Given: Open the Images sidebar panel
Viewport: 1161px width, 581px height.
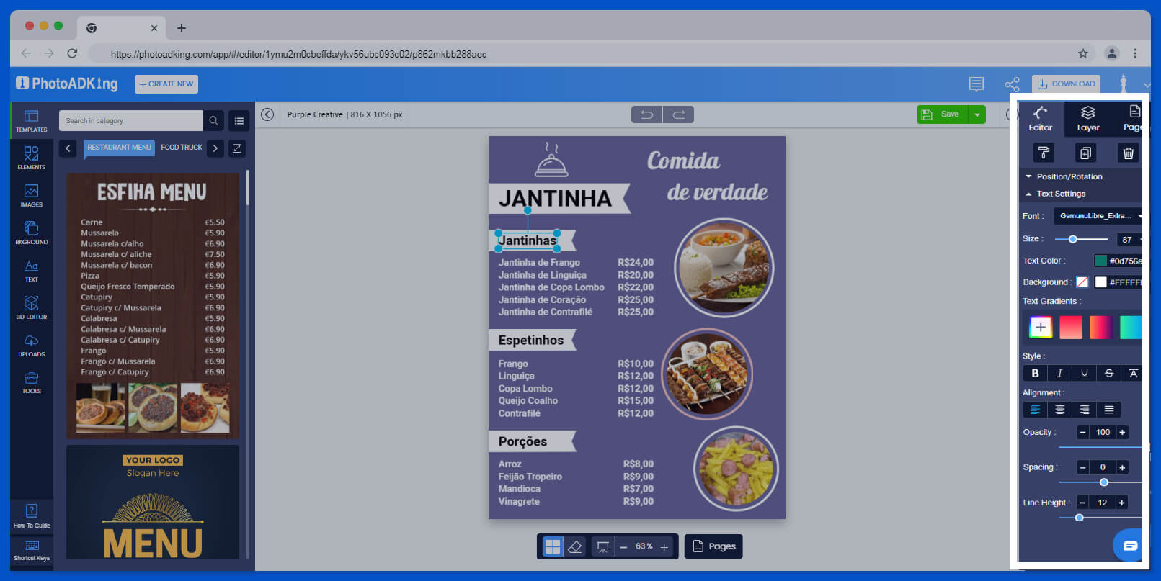Looking at the screenshot, I should pyautogui.click(x=31, y=195).
